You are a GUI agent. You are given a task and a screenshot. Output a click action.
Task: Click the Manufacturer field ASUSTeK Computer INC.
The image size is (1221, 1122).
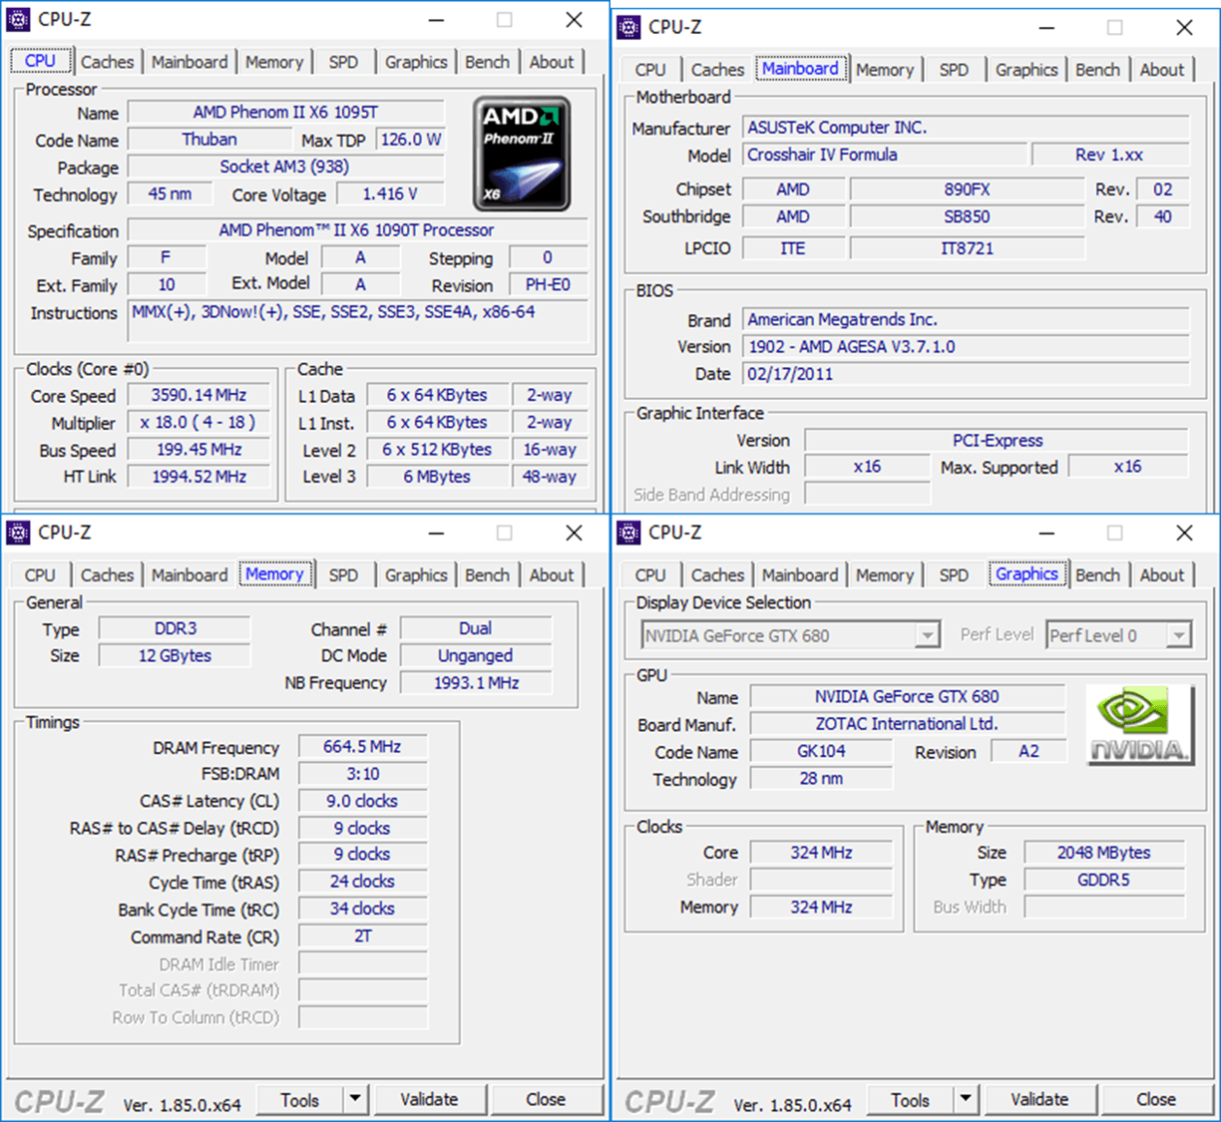point(966,128)
